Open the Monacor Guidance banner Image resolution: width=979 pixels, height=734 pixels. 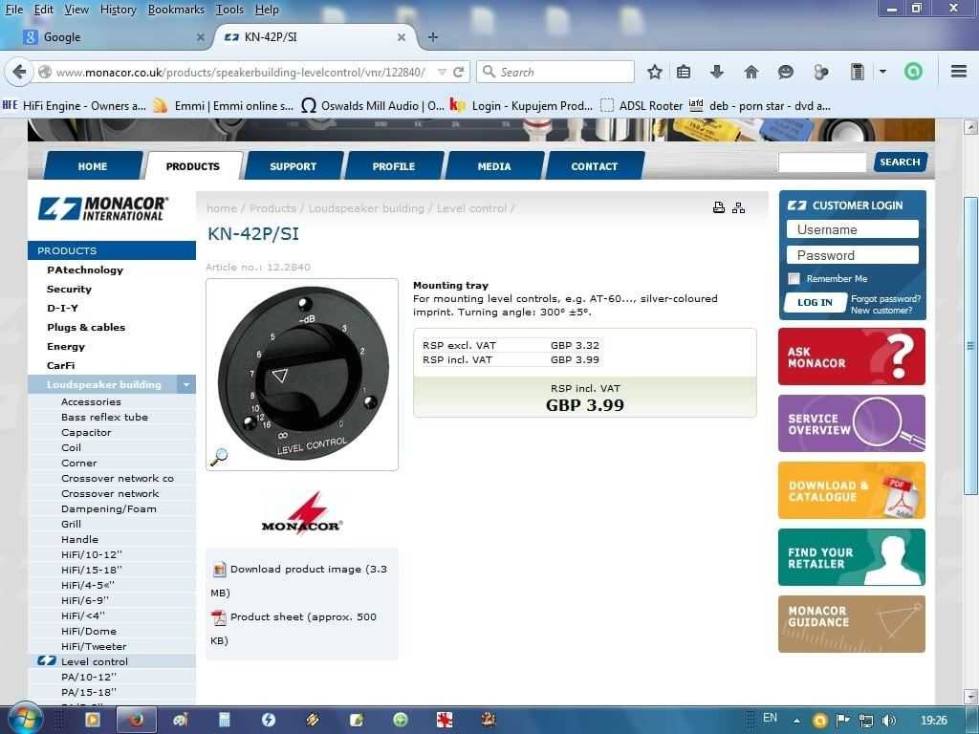click(852, 623)
